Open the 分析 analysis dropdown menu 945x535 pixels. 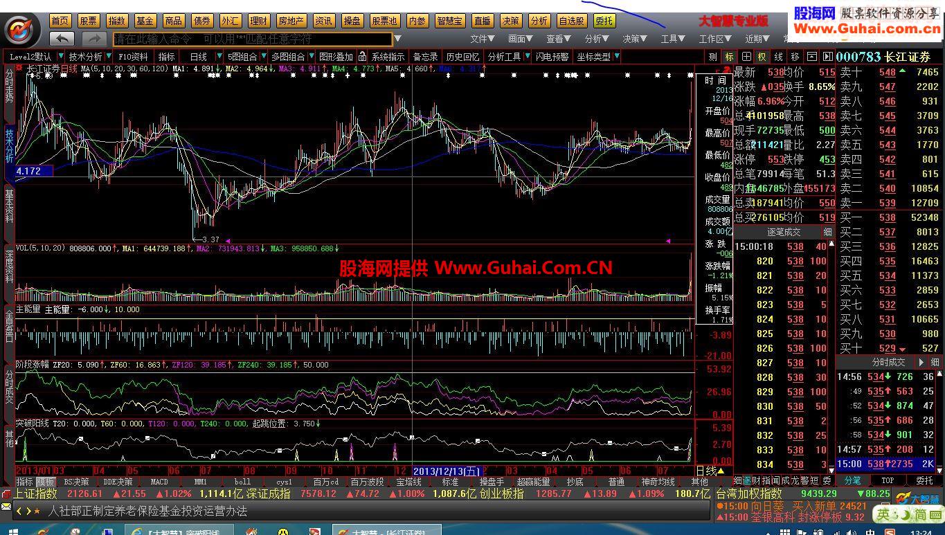(597, 39)
